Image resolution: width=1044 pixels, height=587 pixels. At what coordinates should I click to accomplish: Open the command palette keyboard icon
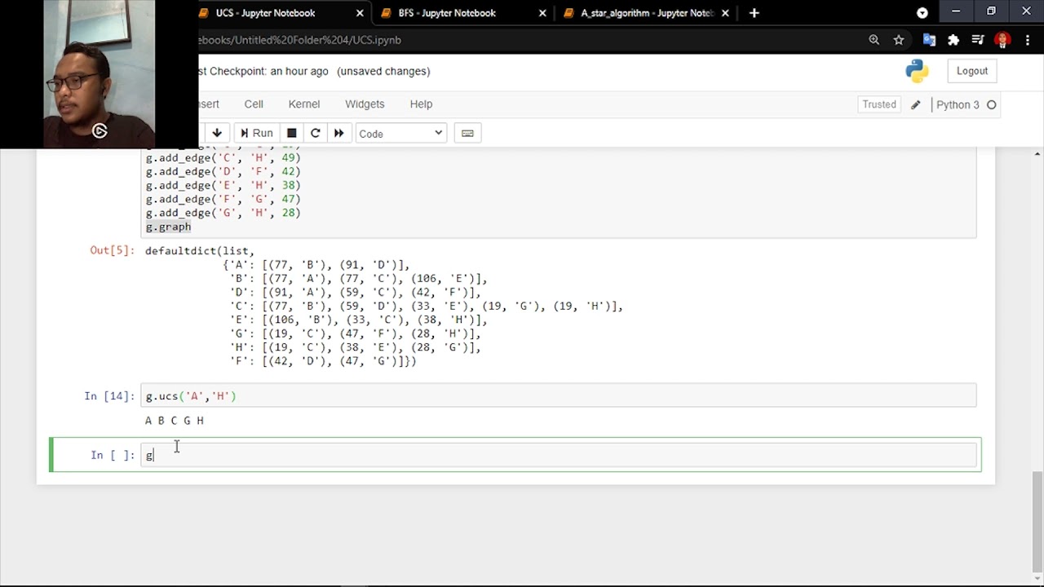(x=467, y=133)
